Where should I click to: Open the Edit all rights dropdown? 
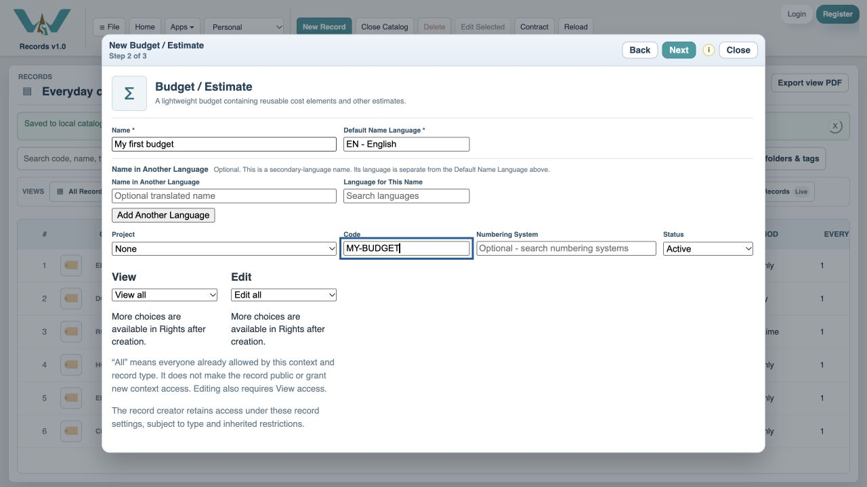point(284,295)
